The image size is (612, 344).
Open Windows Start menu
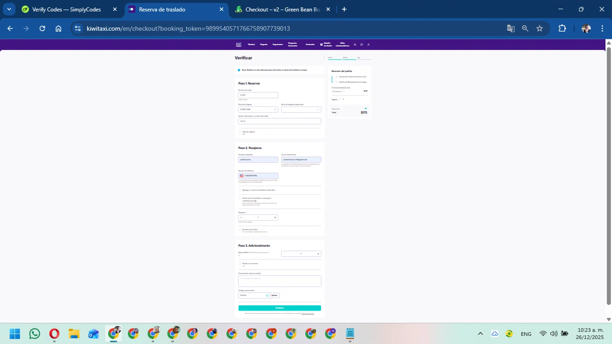tap(15, 334)
